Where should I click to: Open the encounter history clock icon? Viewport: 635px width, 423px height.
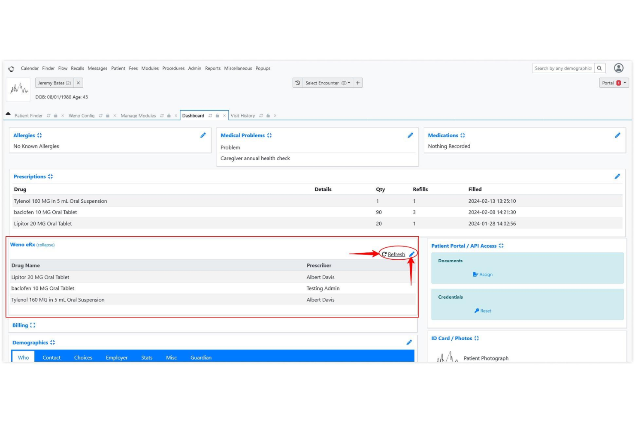point(297,83)
